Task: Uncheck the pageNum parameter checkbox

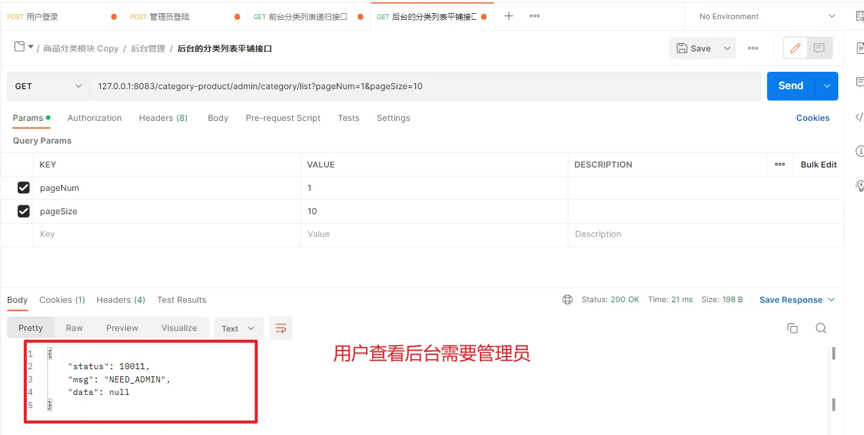Action: coord(23,188)
